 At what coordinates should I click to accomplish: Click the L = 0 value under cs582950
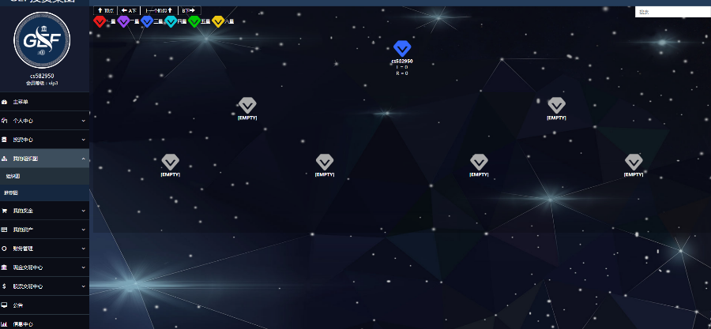(402, 67)
